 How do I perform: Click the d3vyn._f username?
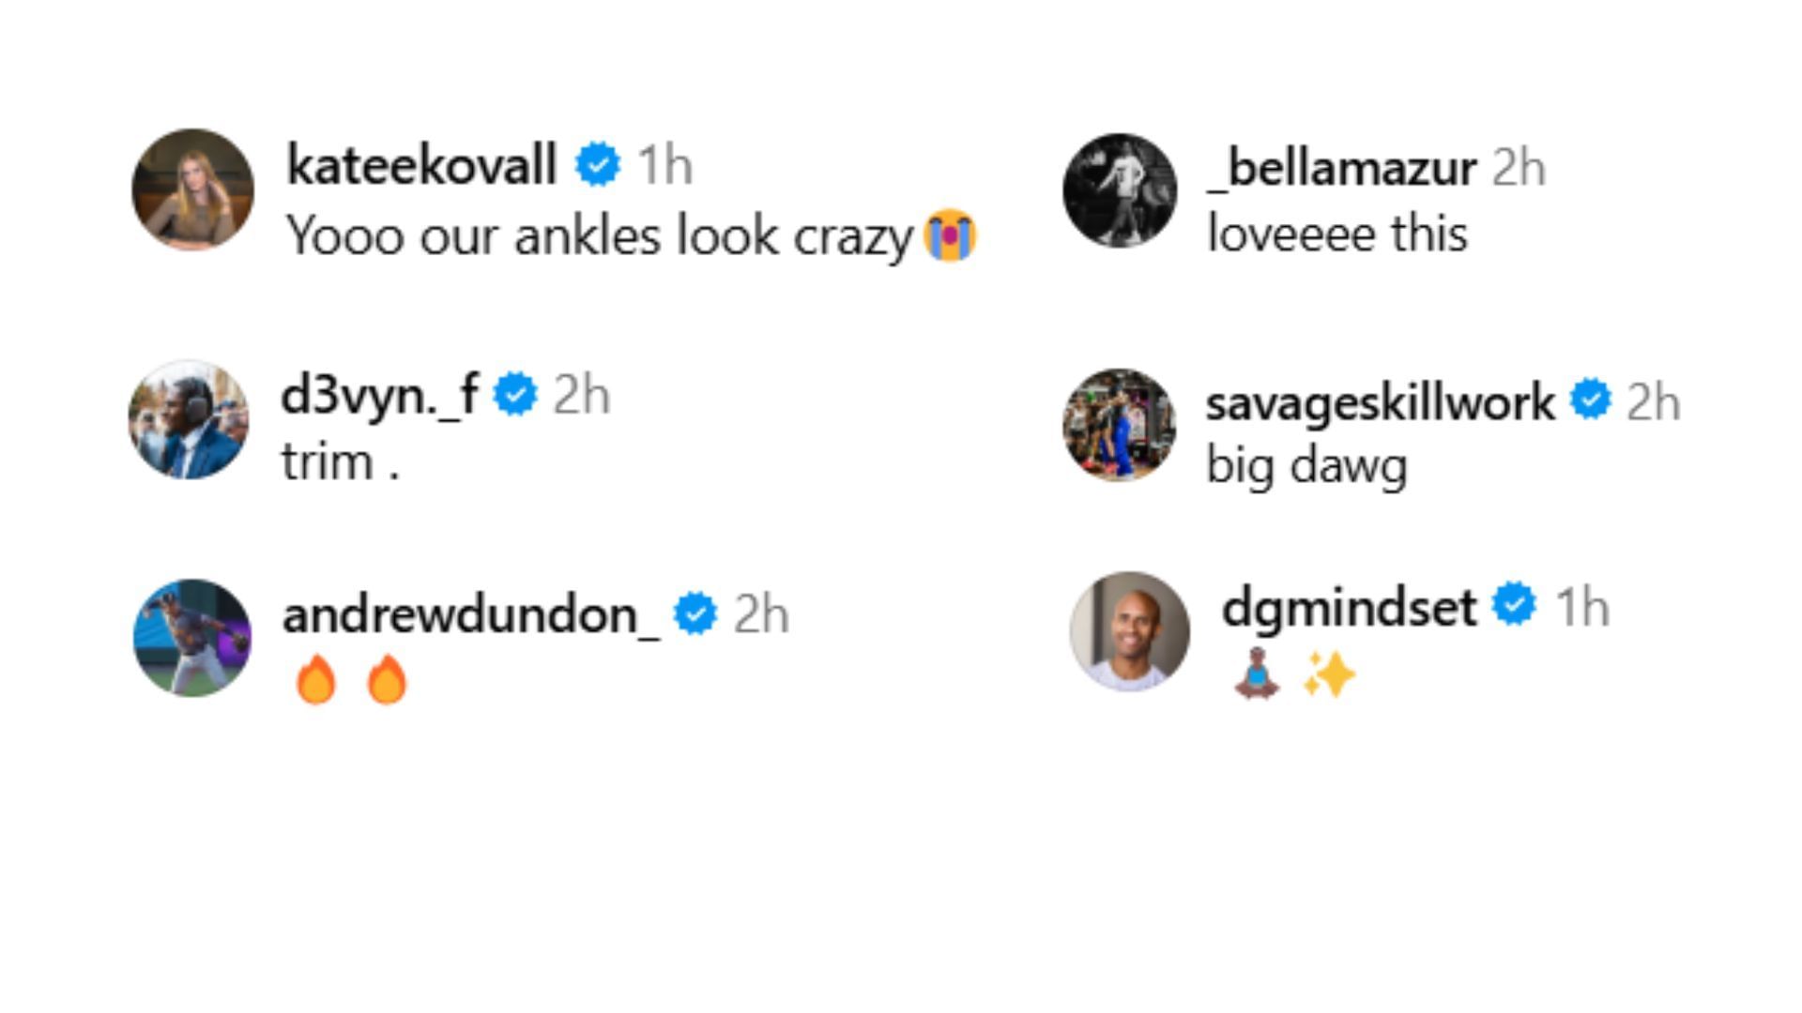tap(380, 395)
